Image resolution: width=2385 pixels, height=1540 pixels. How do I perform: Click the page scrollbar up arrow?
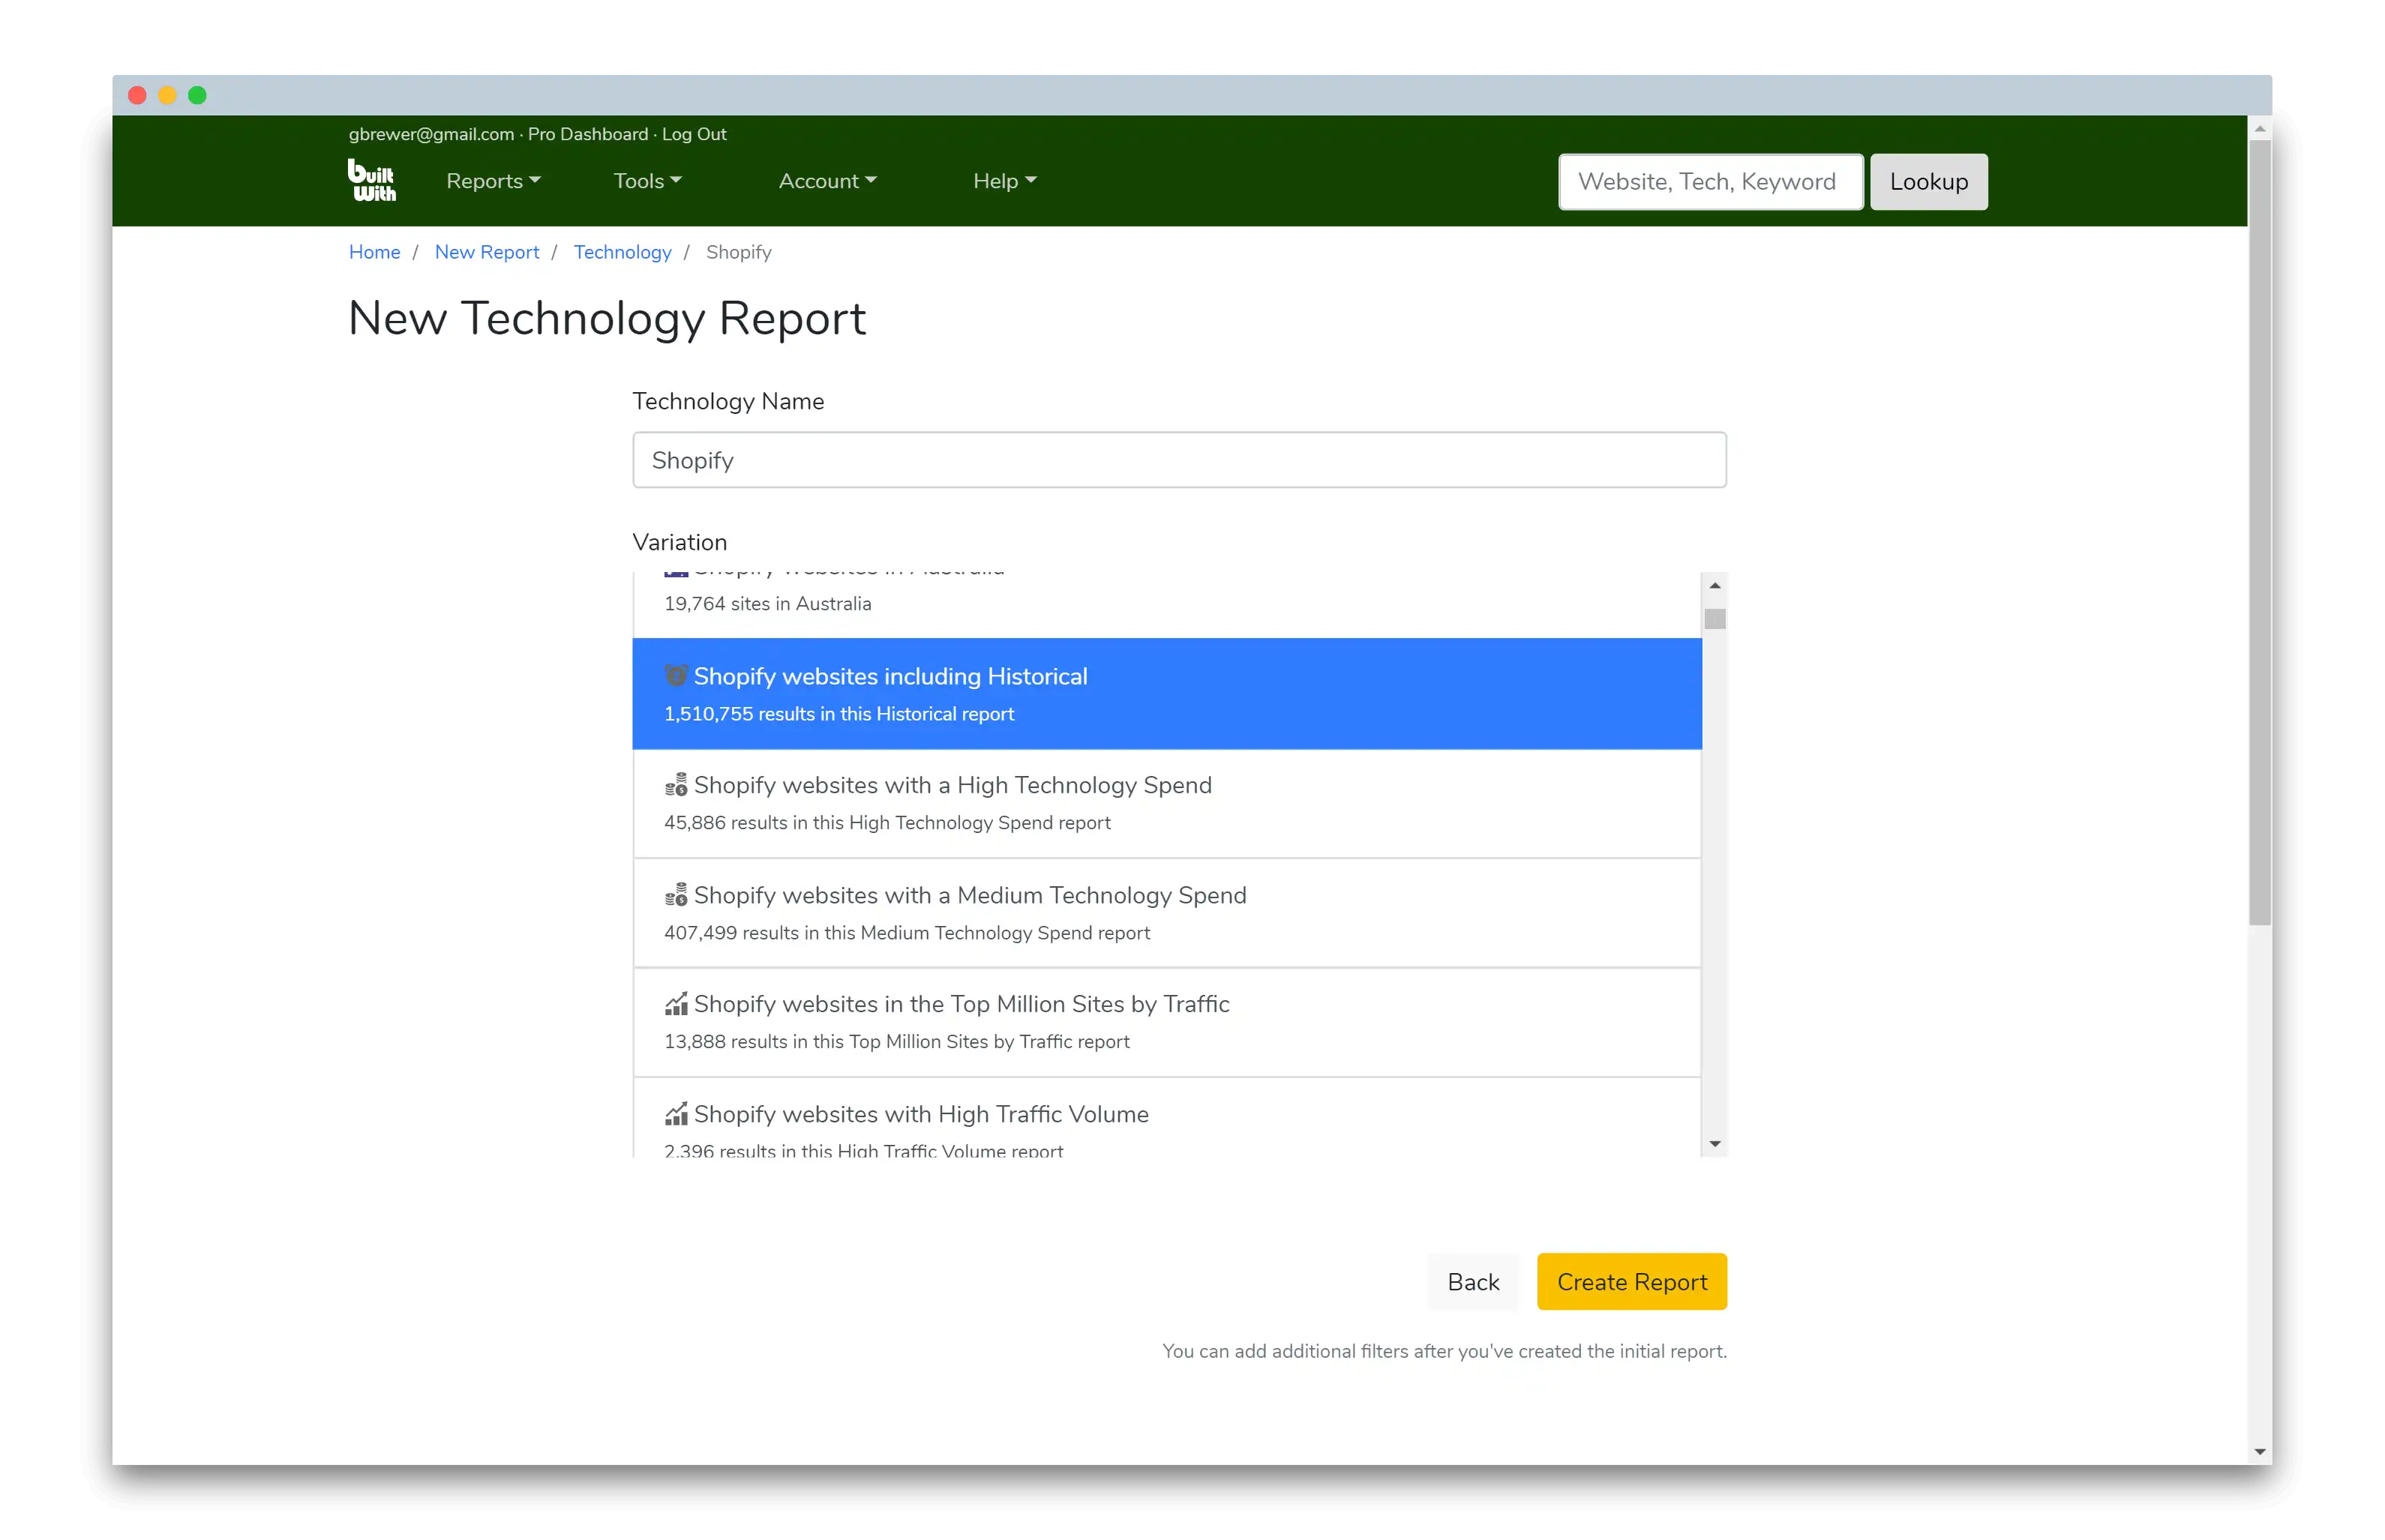coord(2258,129)
